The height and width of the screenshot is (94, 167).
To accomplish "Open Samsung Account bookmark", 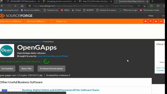I will click(x=9, y=10).
